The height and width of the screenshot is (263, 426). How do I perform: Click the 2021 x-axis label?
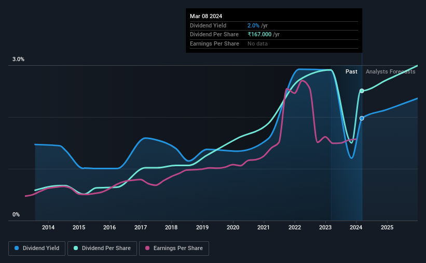tap(264, 227)
